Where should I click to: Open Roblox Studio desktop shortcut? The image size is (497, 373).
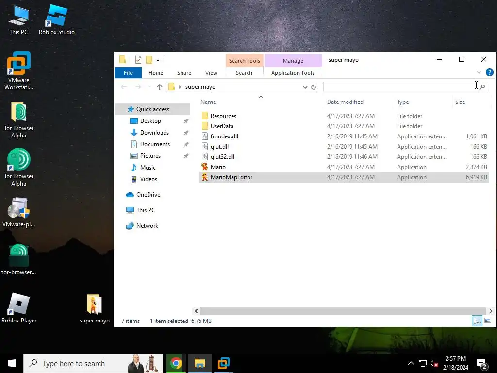point(57,19)
